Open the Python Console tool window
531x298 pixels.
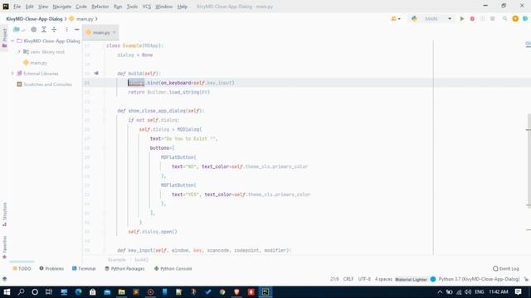(x=173, y=268)
